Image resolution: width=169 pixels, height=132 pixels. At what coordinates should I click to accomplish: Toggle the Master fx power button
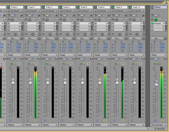156,20
